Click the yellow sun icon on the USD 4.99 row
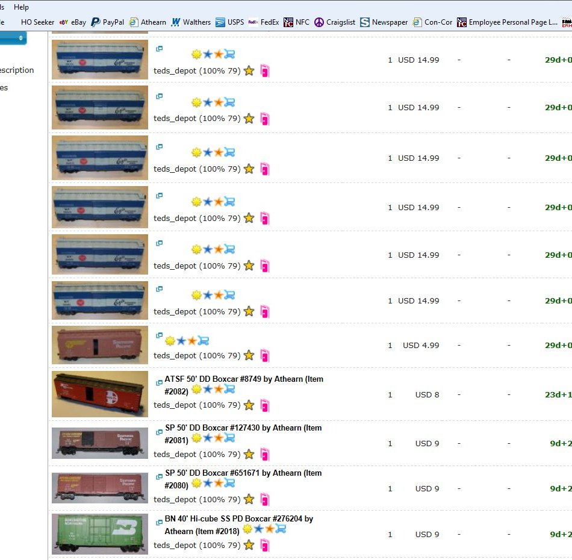 170,341
